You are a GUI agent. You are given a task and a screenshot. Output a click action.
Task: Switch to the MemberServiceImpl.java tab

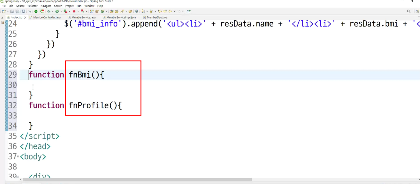coord(119,17)
